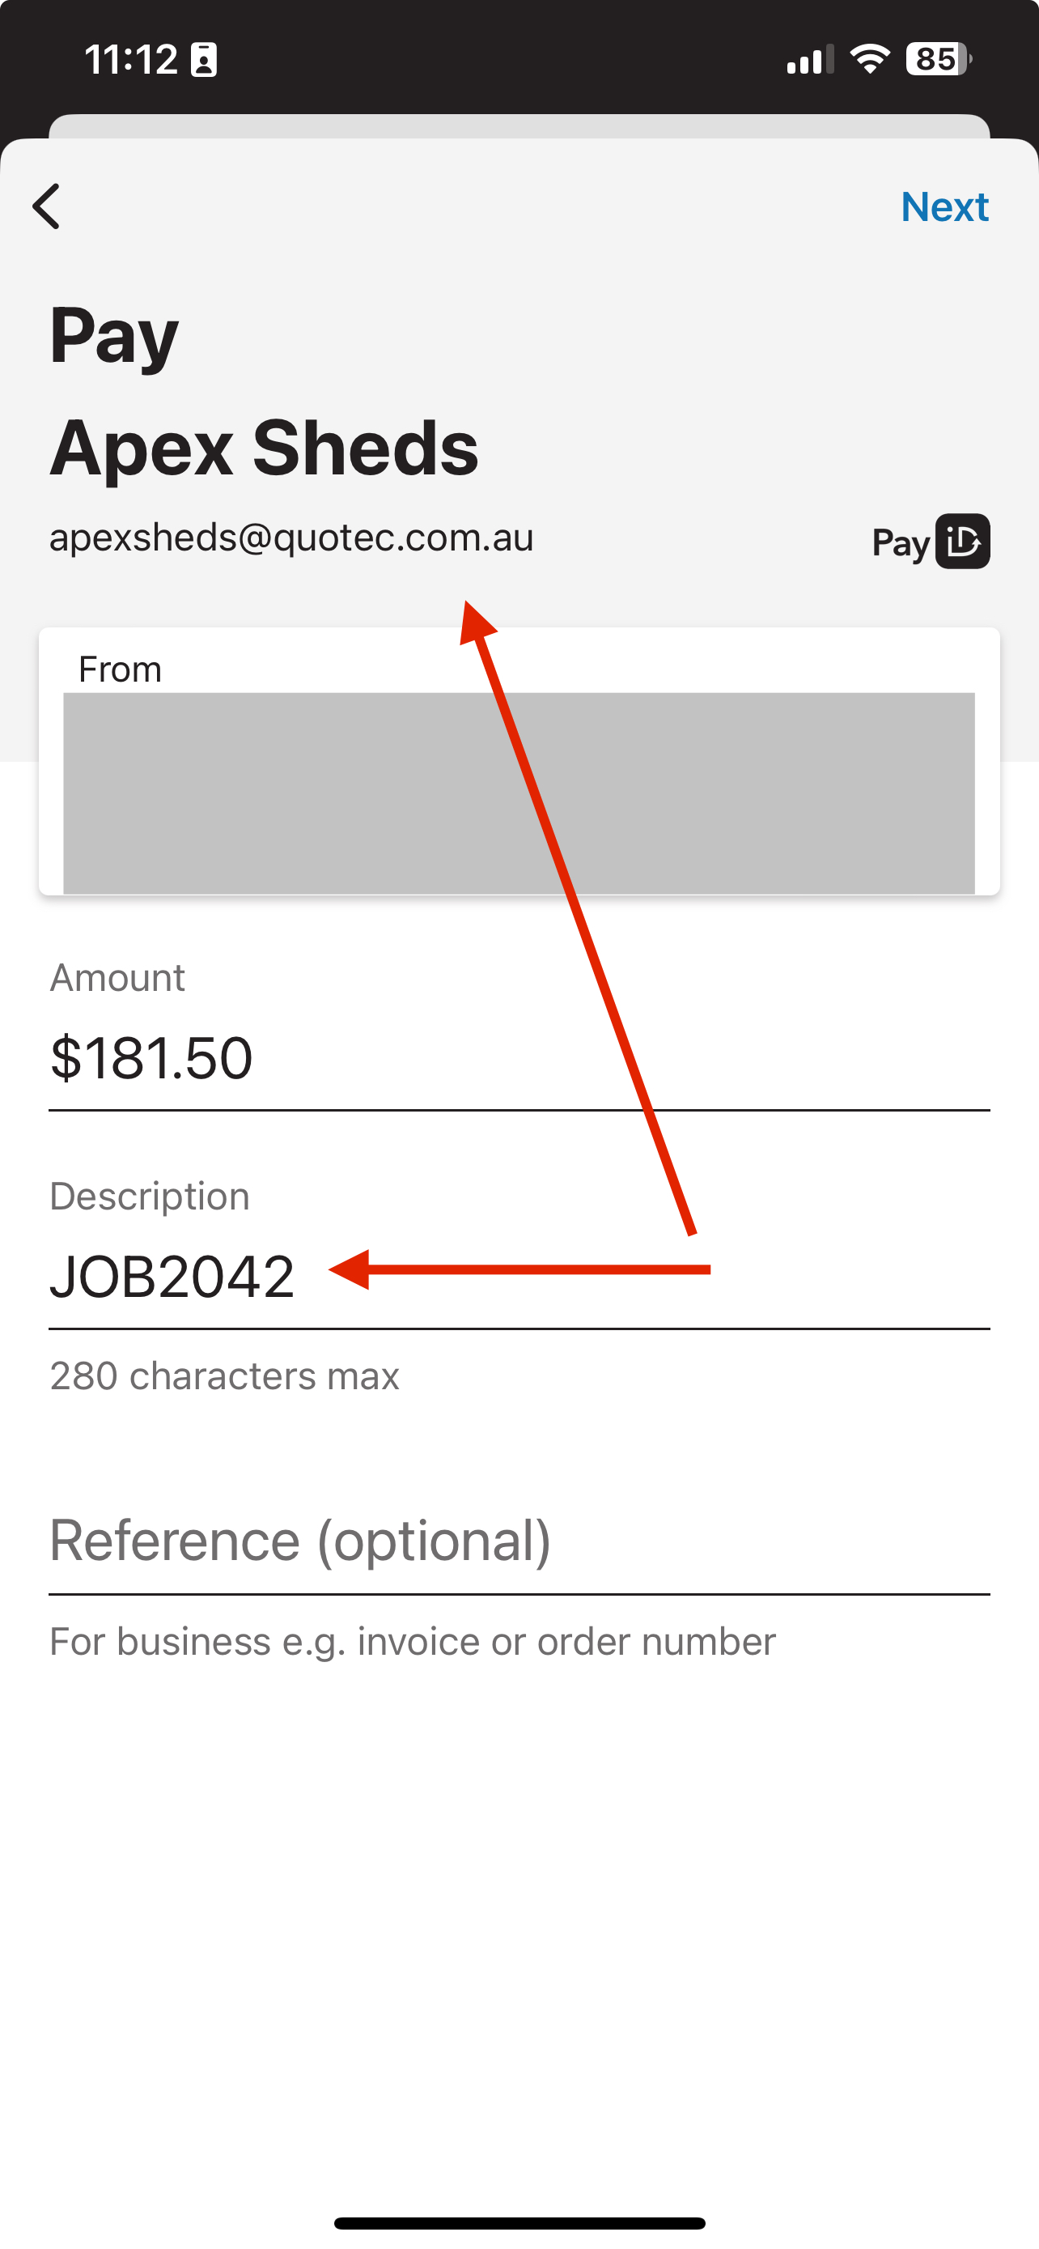1039x2249 pixels.
Task: Tap the PayID logo icon
Action: 931,542
